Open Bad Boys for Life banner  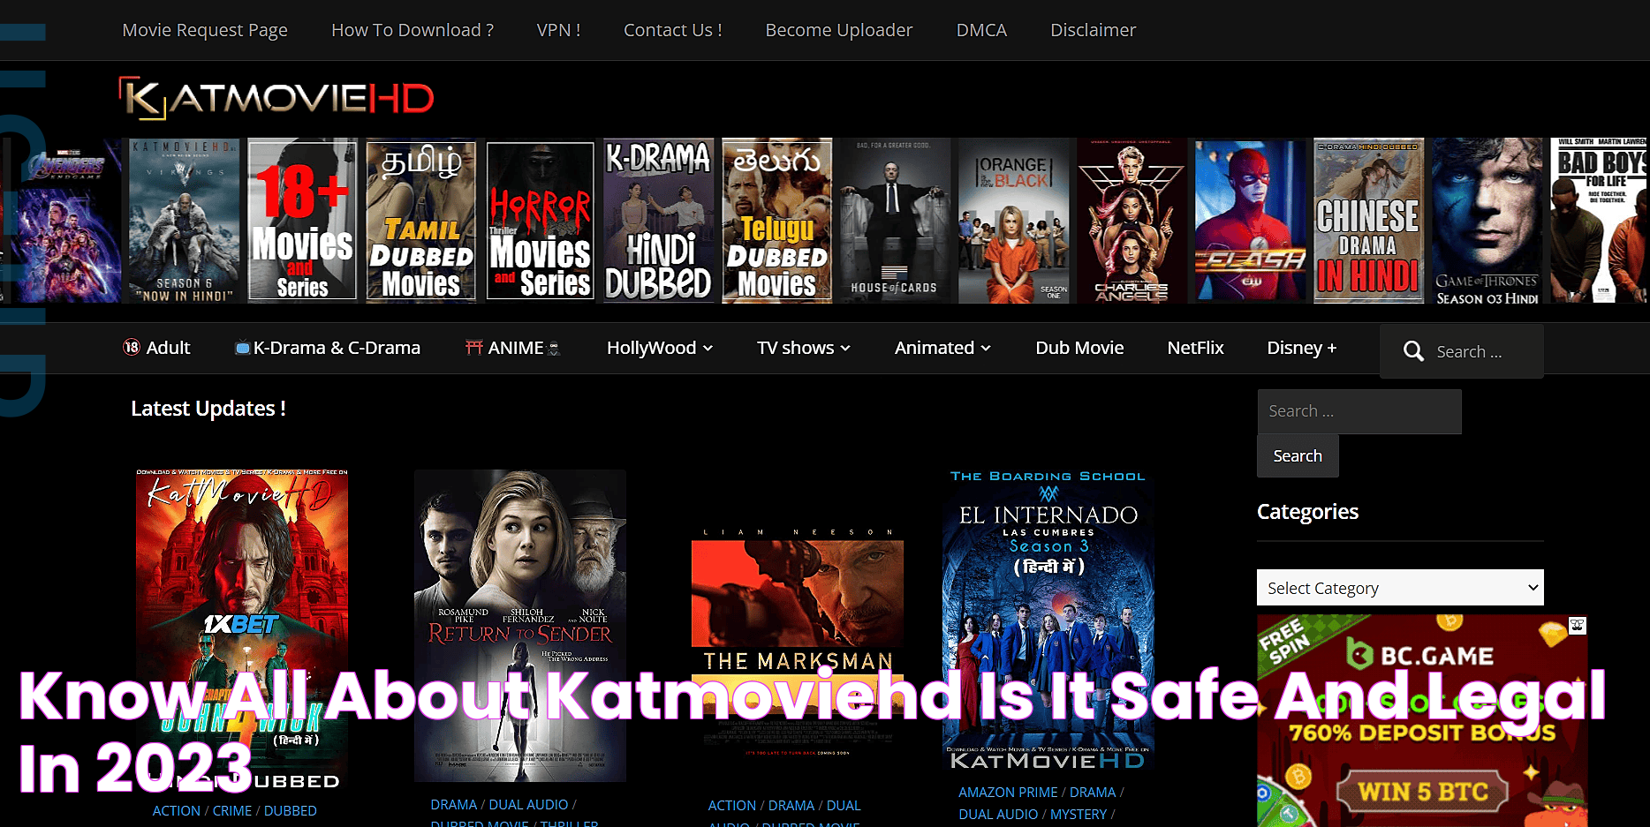1600,221
